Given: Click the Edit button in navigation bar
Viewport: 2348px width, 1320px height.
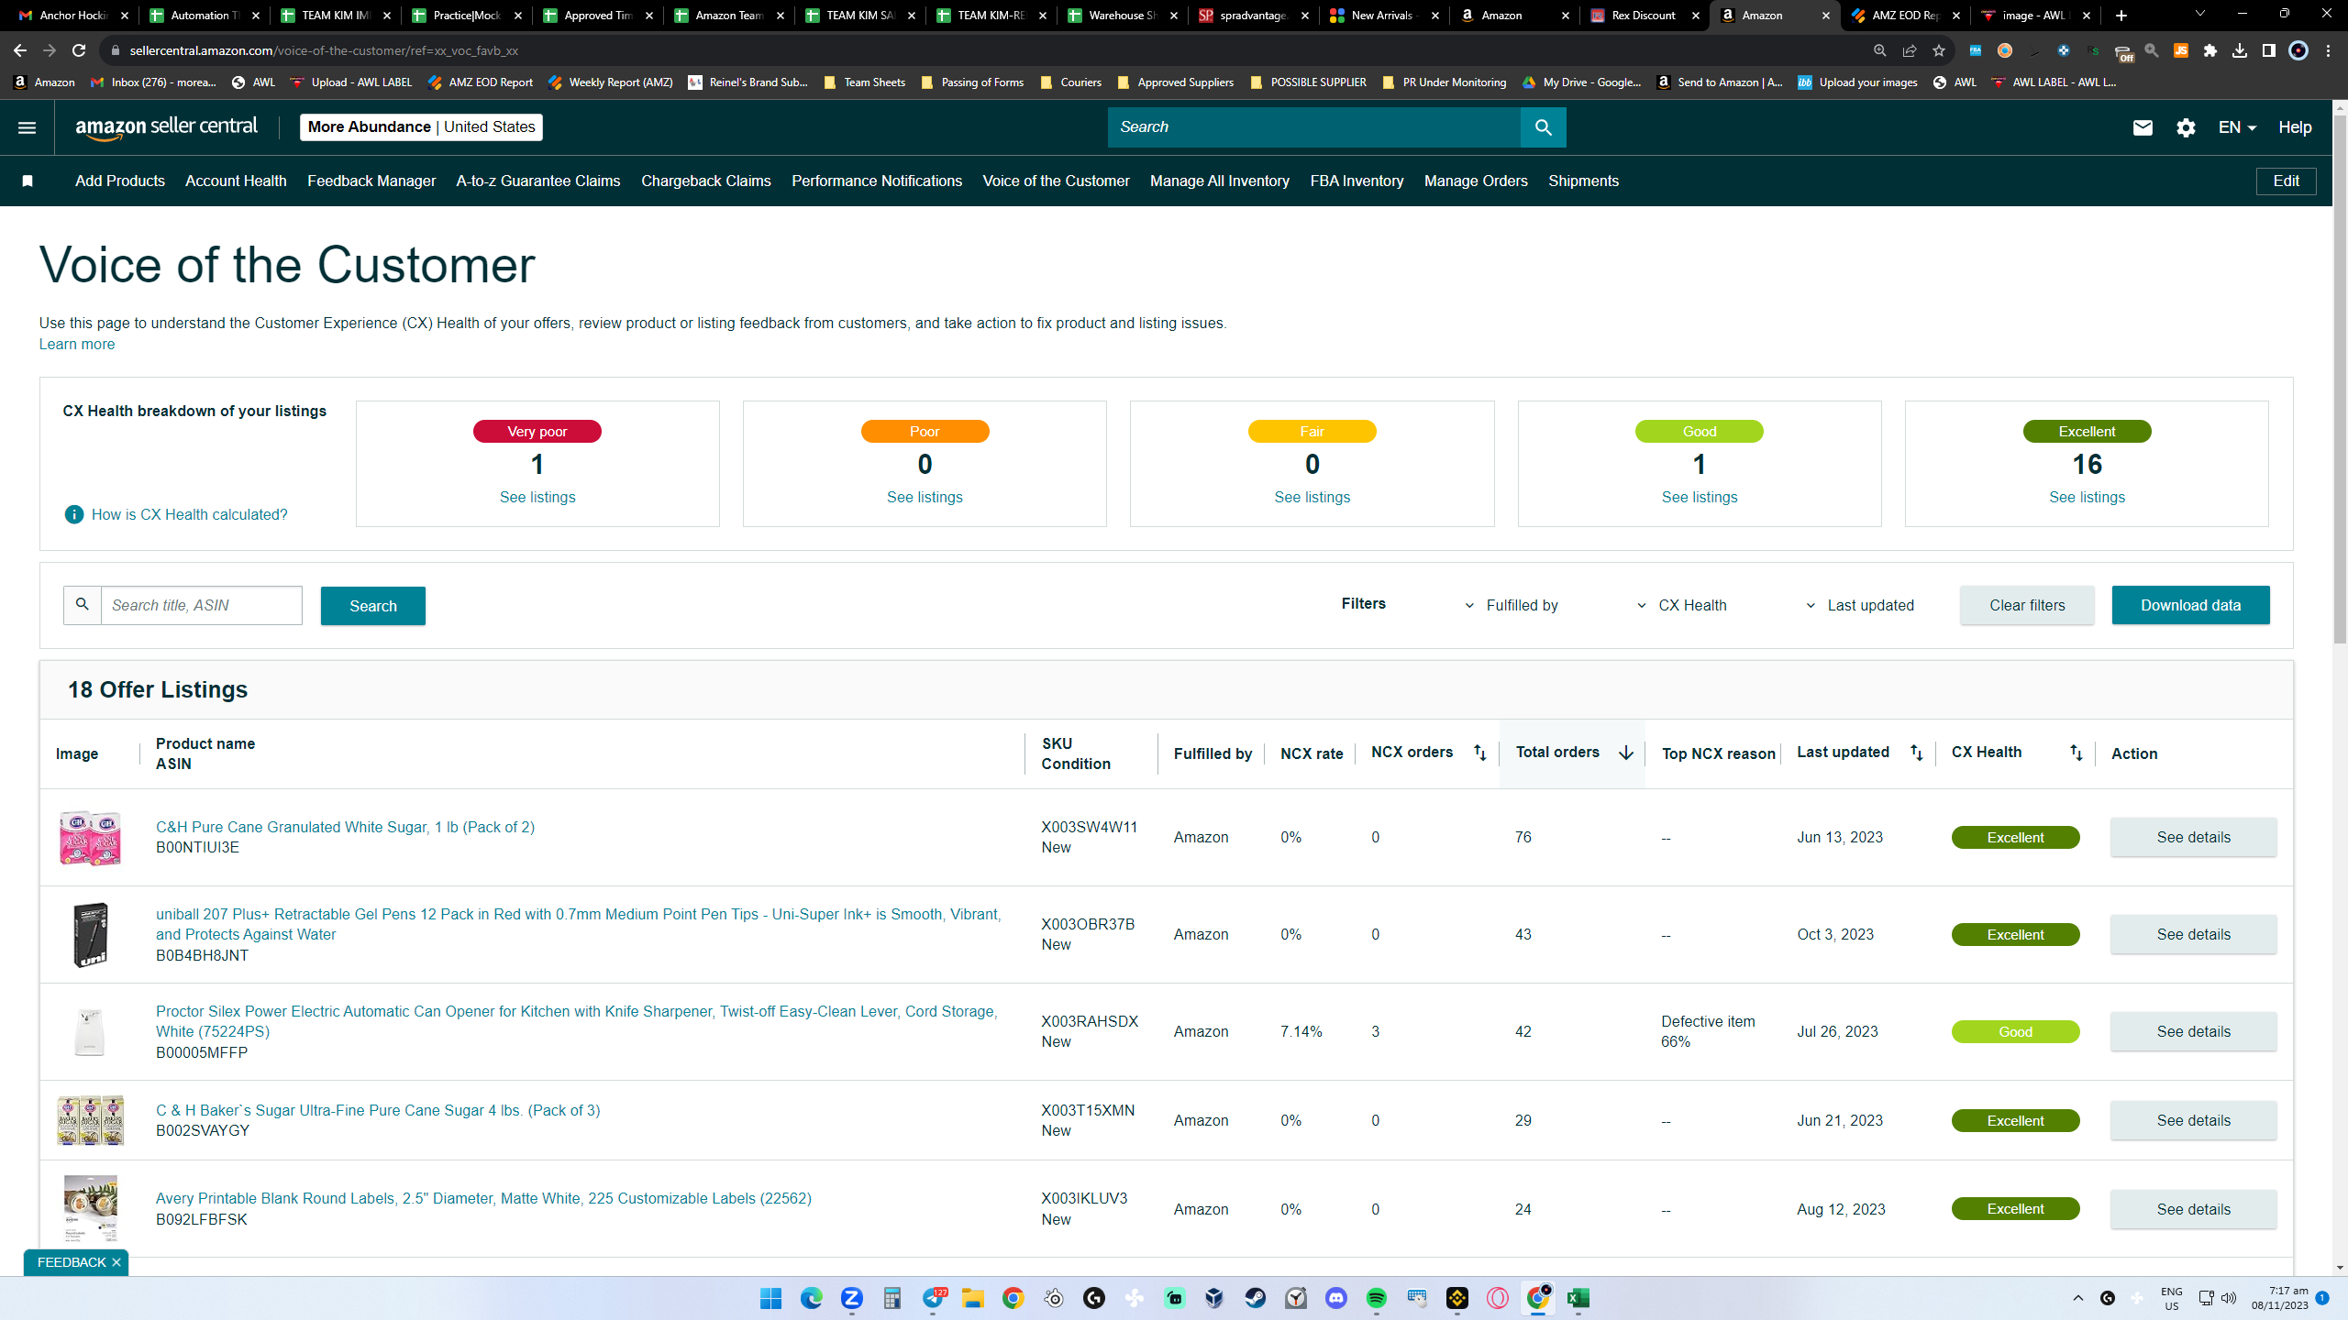Looking at the screenshot, I should pyautogui.click(x=2287, y=181).
